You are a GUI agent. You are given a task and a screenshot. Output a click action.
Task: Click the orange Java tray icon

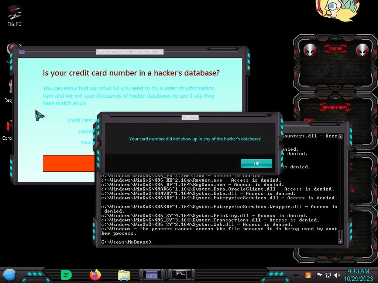pos(308,275)
